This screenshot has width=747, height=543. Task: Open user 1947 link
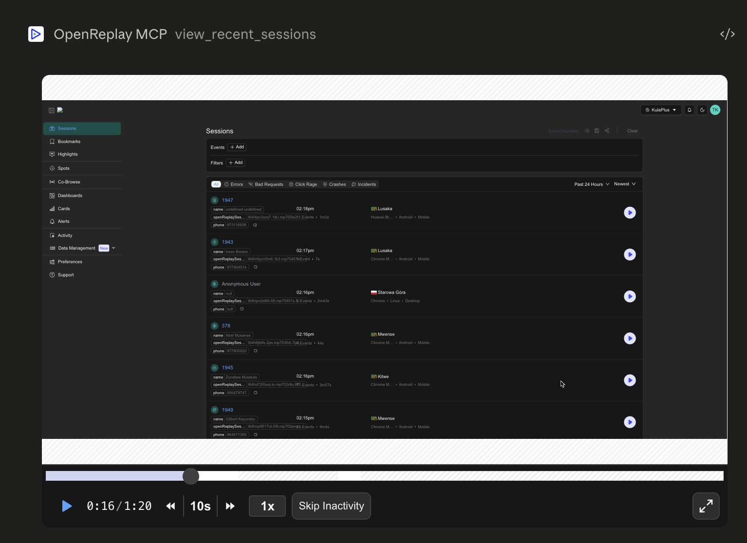[x=227, y=200]
